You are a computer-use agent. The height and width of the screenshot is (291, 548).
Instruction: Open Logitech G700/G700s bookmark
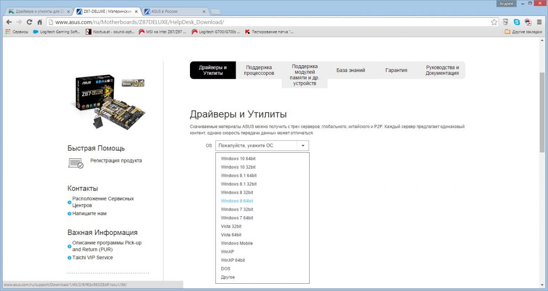point(216,32)
